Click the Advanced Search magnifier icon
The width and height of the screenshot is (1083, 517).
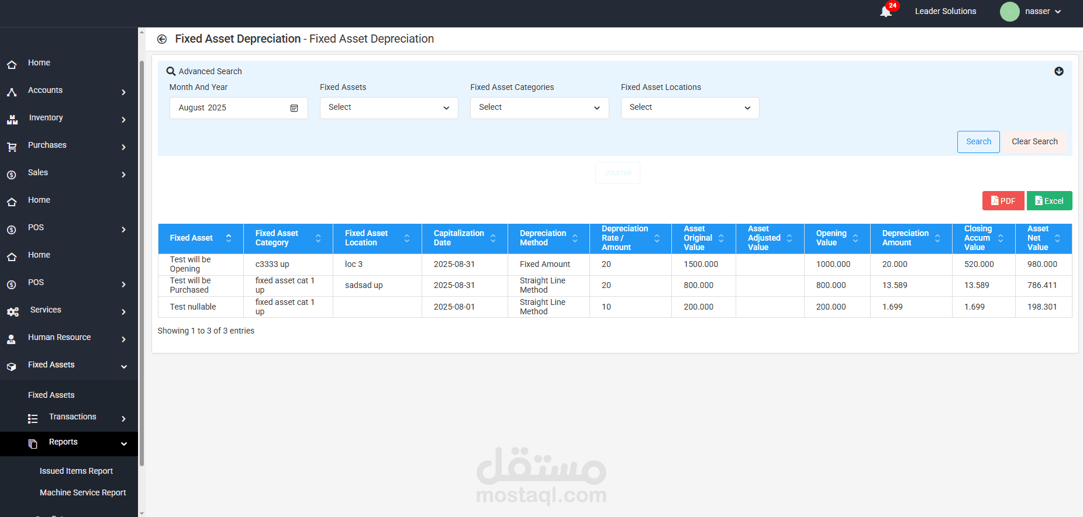[x=171, y=71]
